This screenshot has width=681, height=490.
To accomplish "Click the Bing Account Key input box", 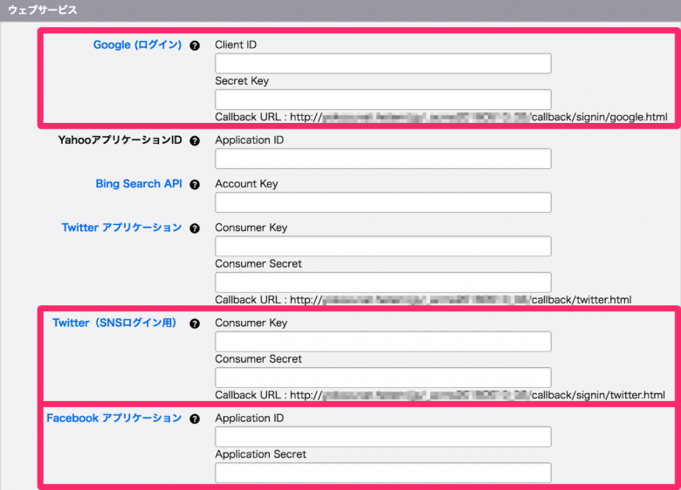I will [x=382, y=202].
